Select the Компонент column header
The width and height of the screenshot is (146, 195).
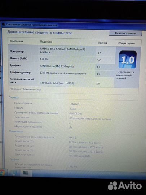[x=16, y=41]
